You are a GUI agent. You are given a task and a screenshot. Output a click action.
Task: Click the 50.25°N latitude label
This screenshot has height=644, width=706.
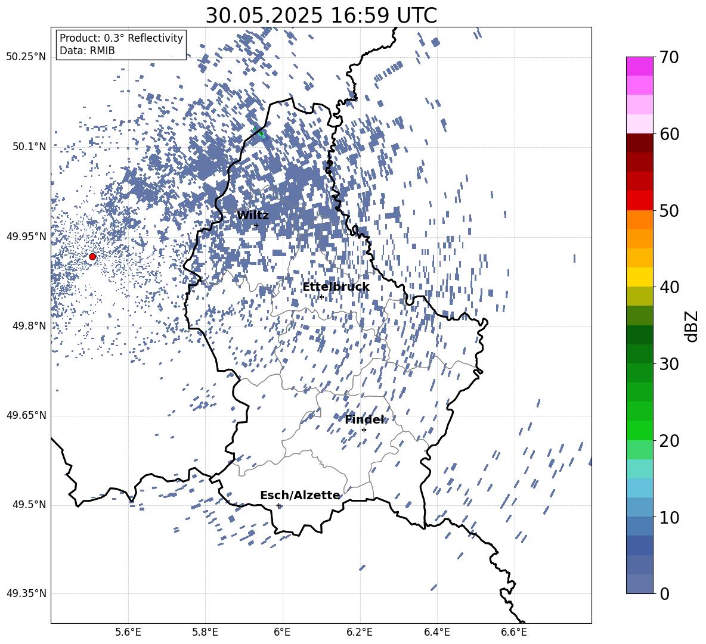pyautogui.click(x=26, y=57)
